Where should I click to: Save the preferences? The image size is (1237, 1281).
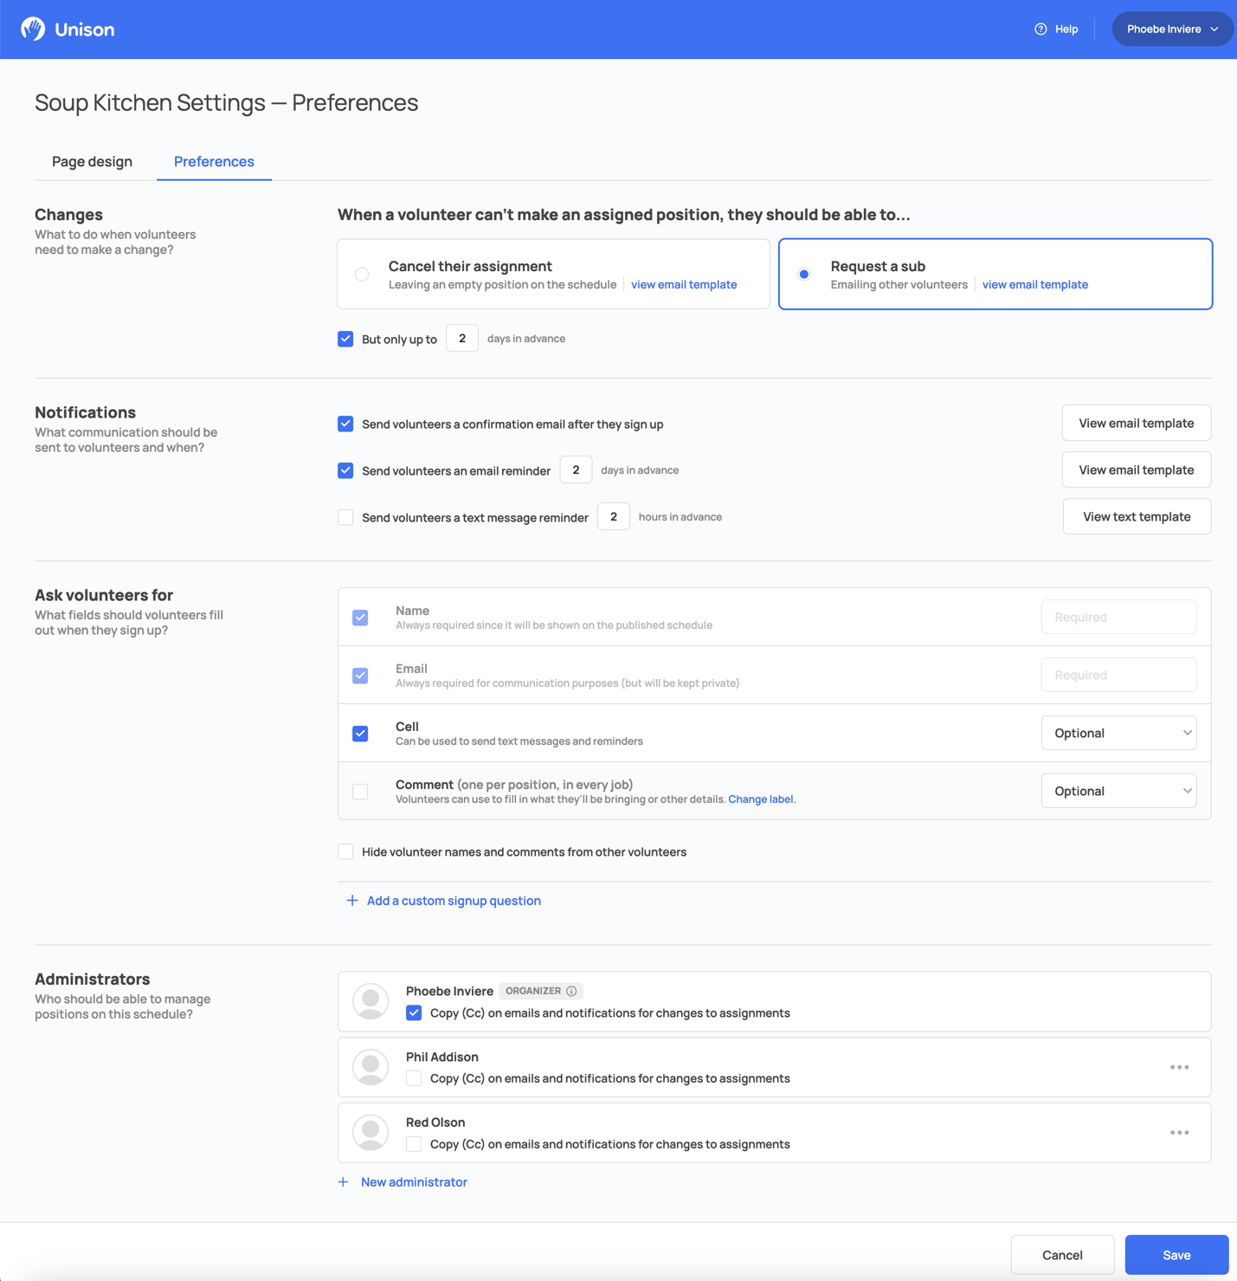pyautogui.click(x=1176, y=1255)
